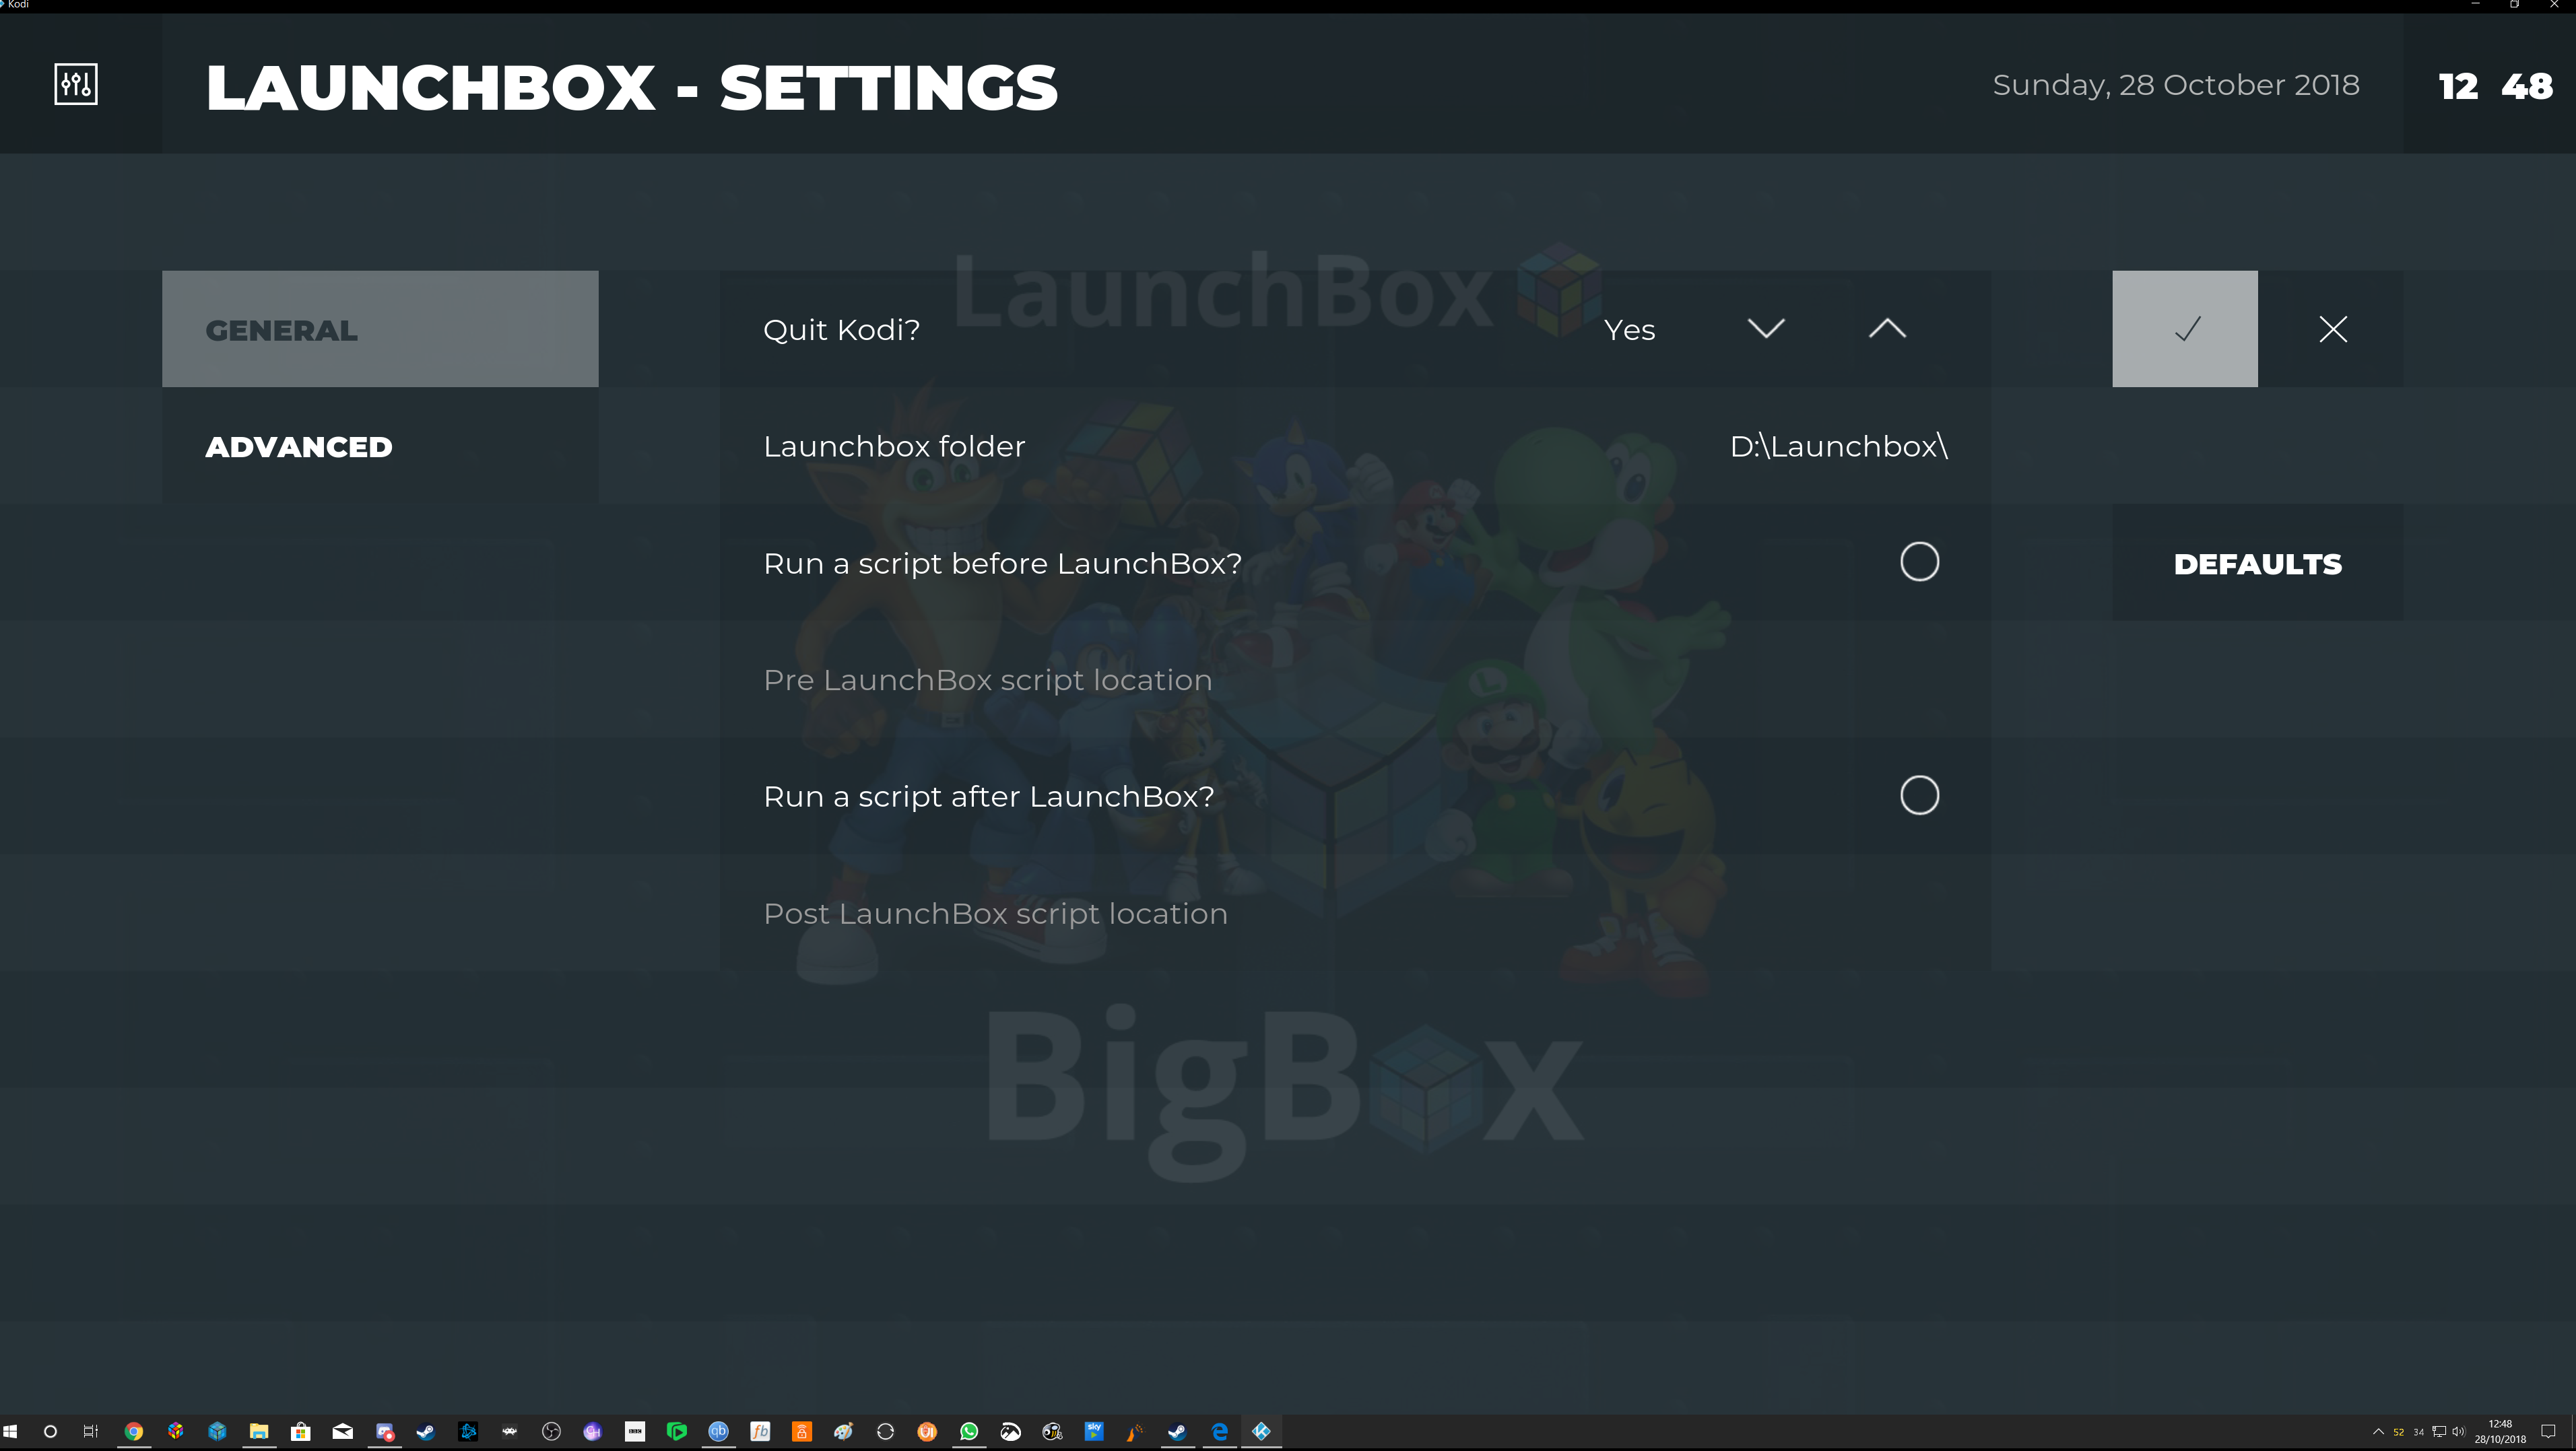
Task: Click the Launchbox folder setting label
Action: (894, 446)
